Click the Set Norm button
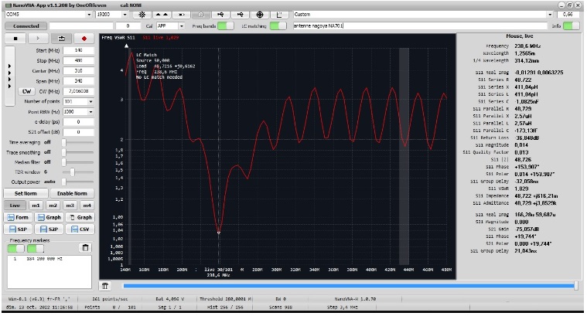587x316 pixels. [x=26, y=192]
